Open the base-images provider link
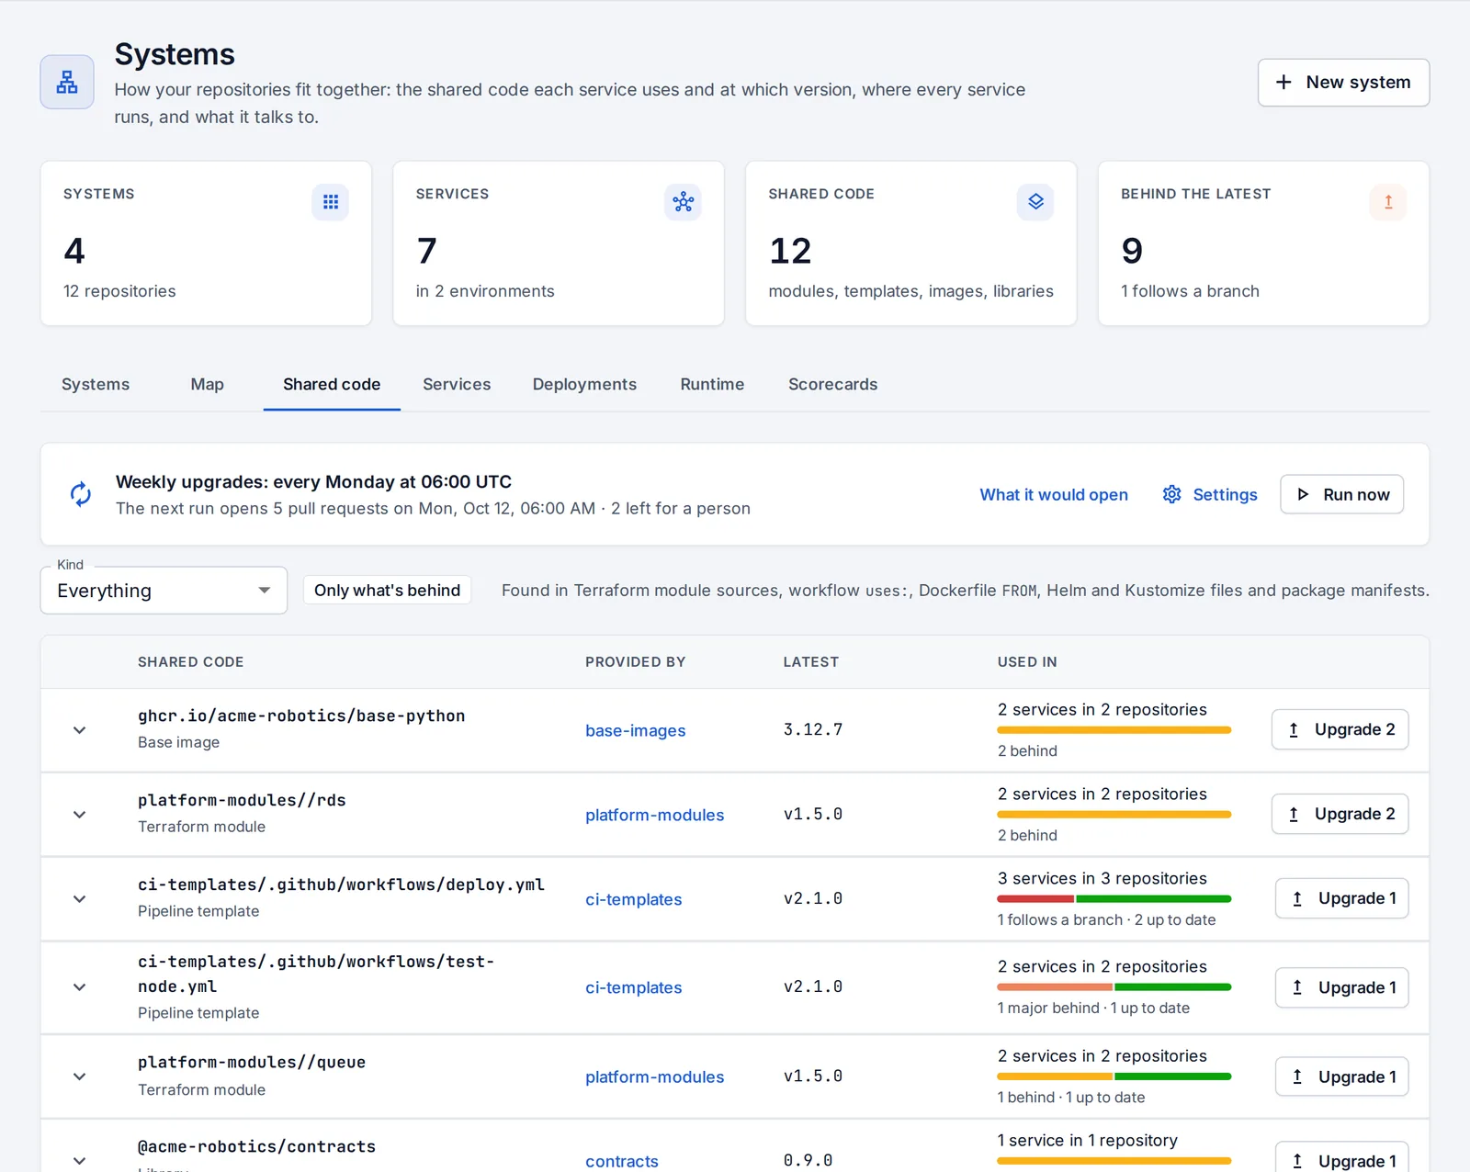 [x=636, y=730]
